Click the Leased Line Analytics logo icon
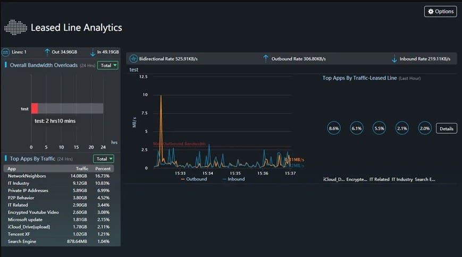462x257 pixels. (x=15, y=28)
